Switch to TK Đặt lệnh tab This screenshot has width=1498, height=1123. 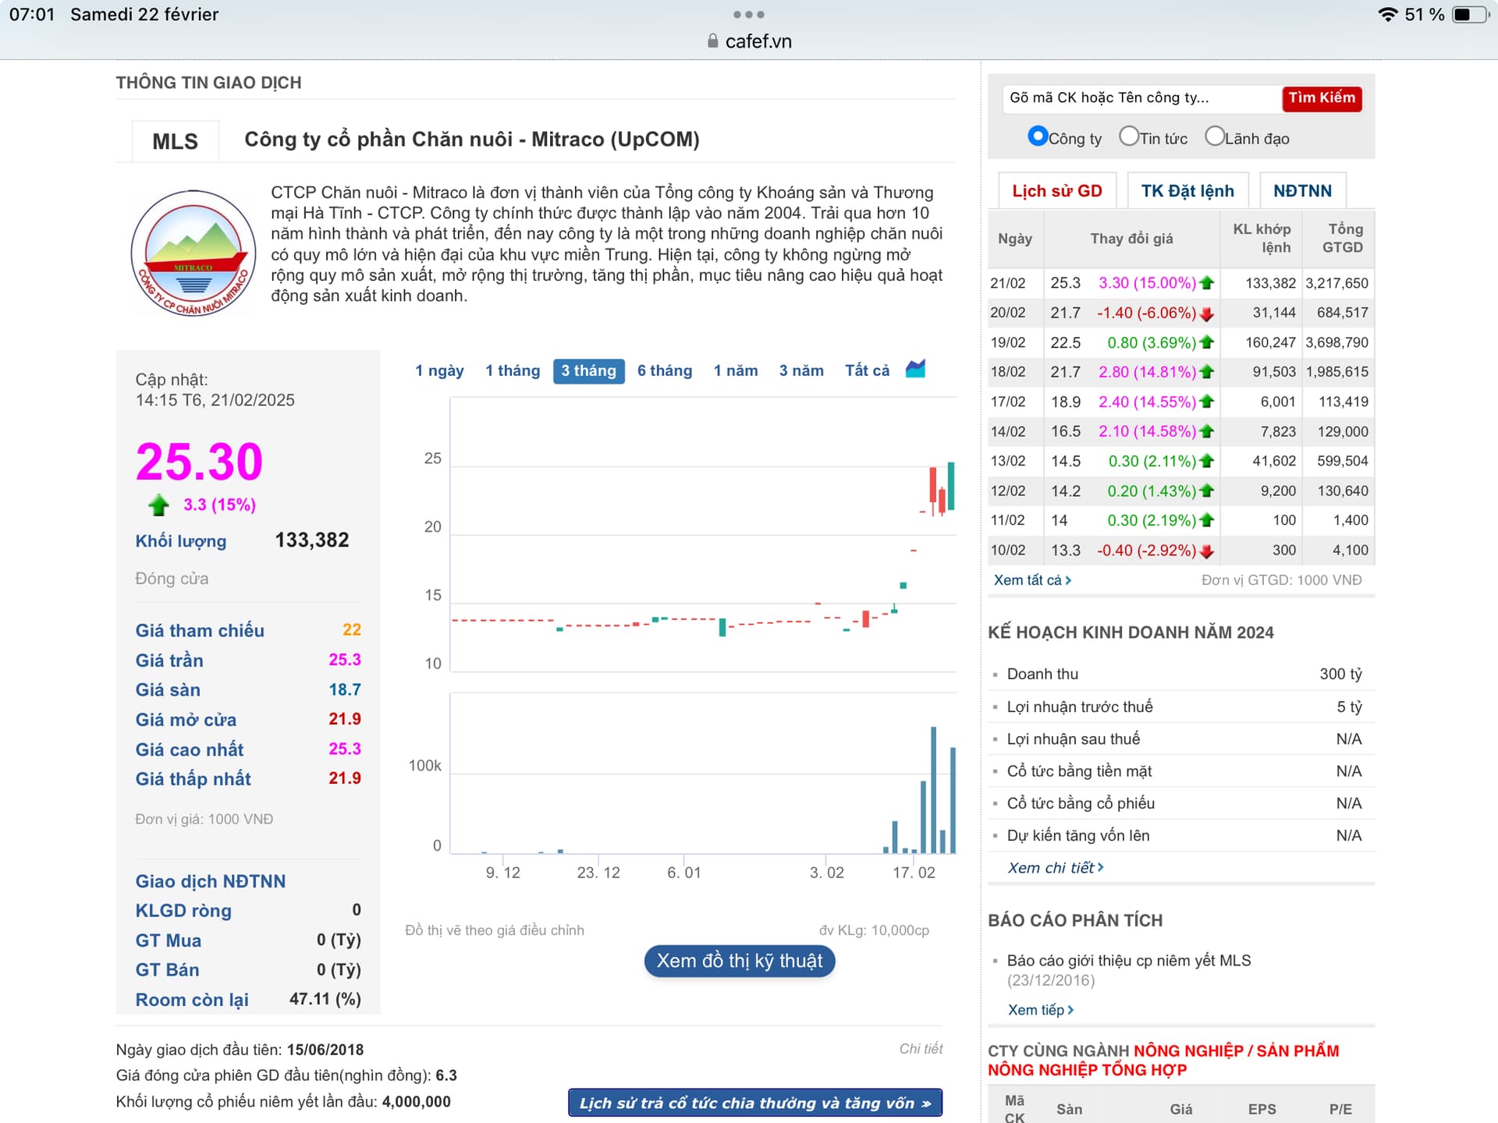1187,191
